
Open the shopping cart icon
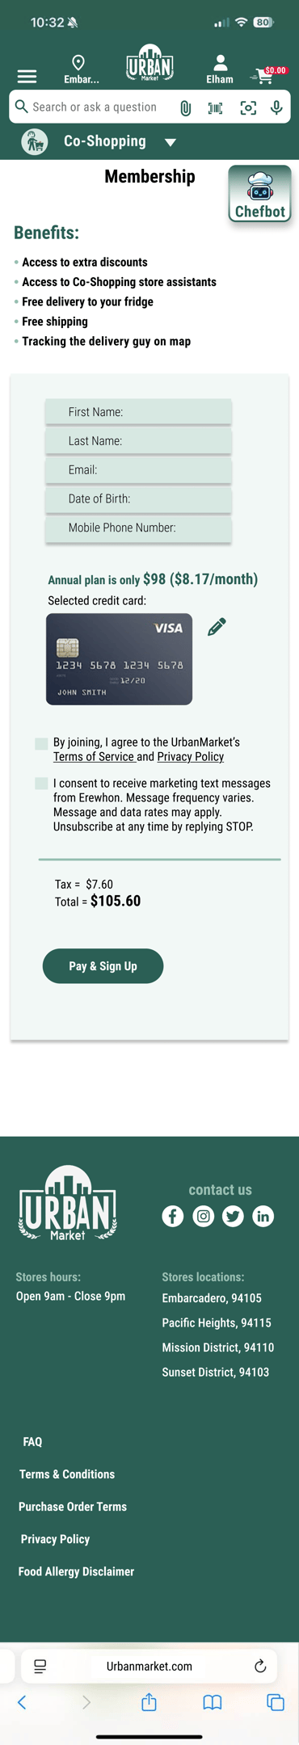(x=263, y=77)
